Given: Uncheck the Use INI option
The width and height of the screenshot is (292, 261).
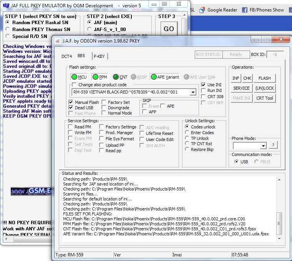Looking at the screenshot, I should coord(203,85).
